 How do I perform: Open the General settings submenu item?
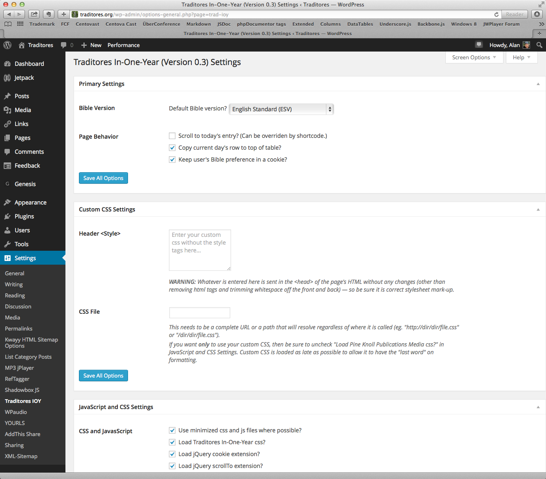point(15,273)
